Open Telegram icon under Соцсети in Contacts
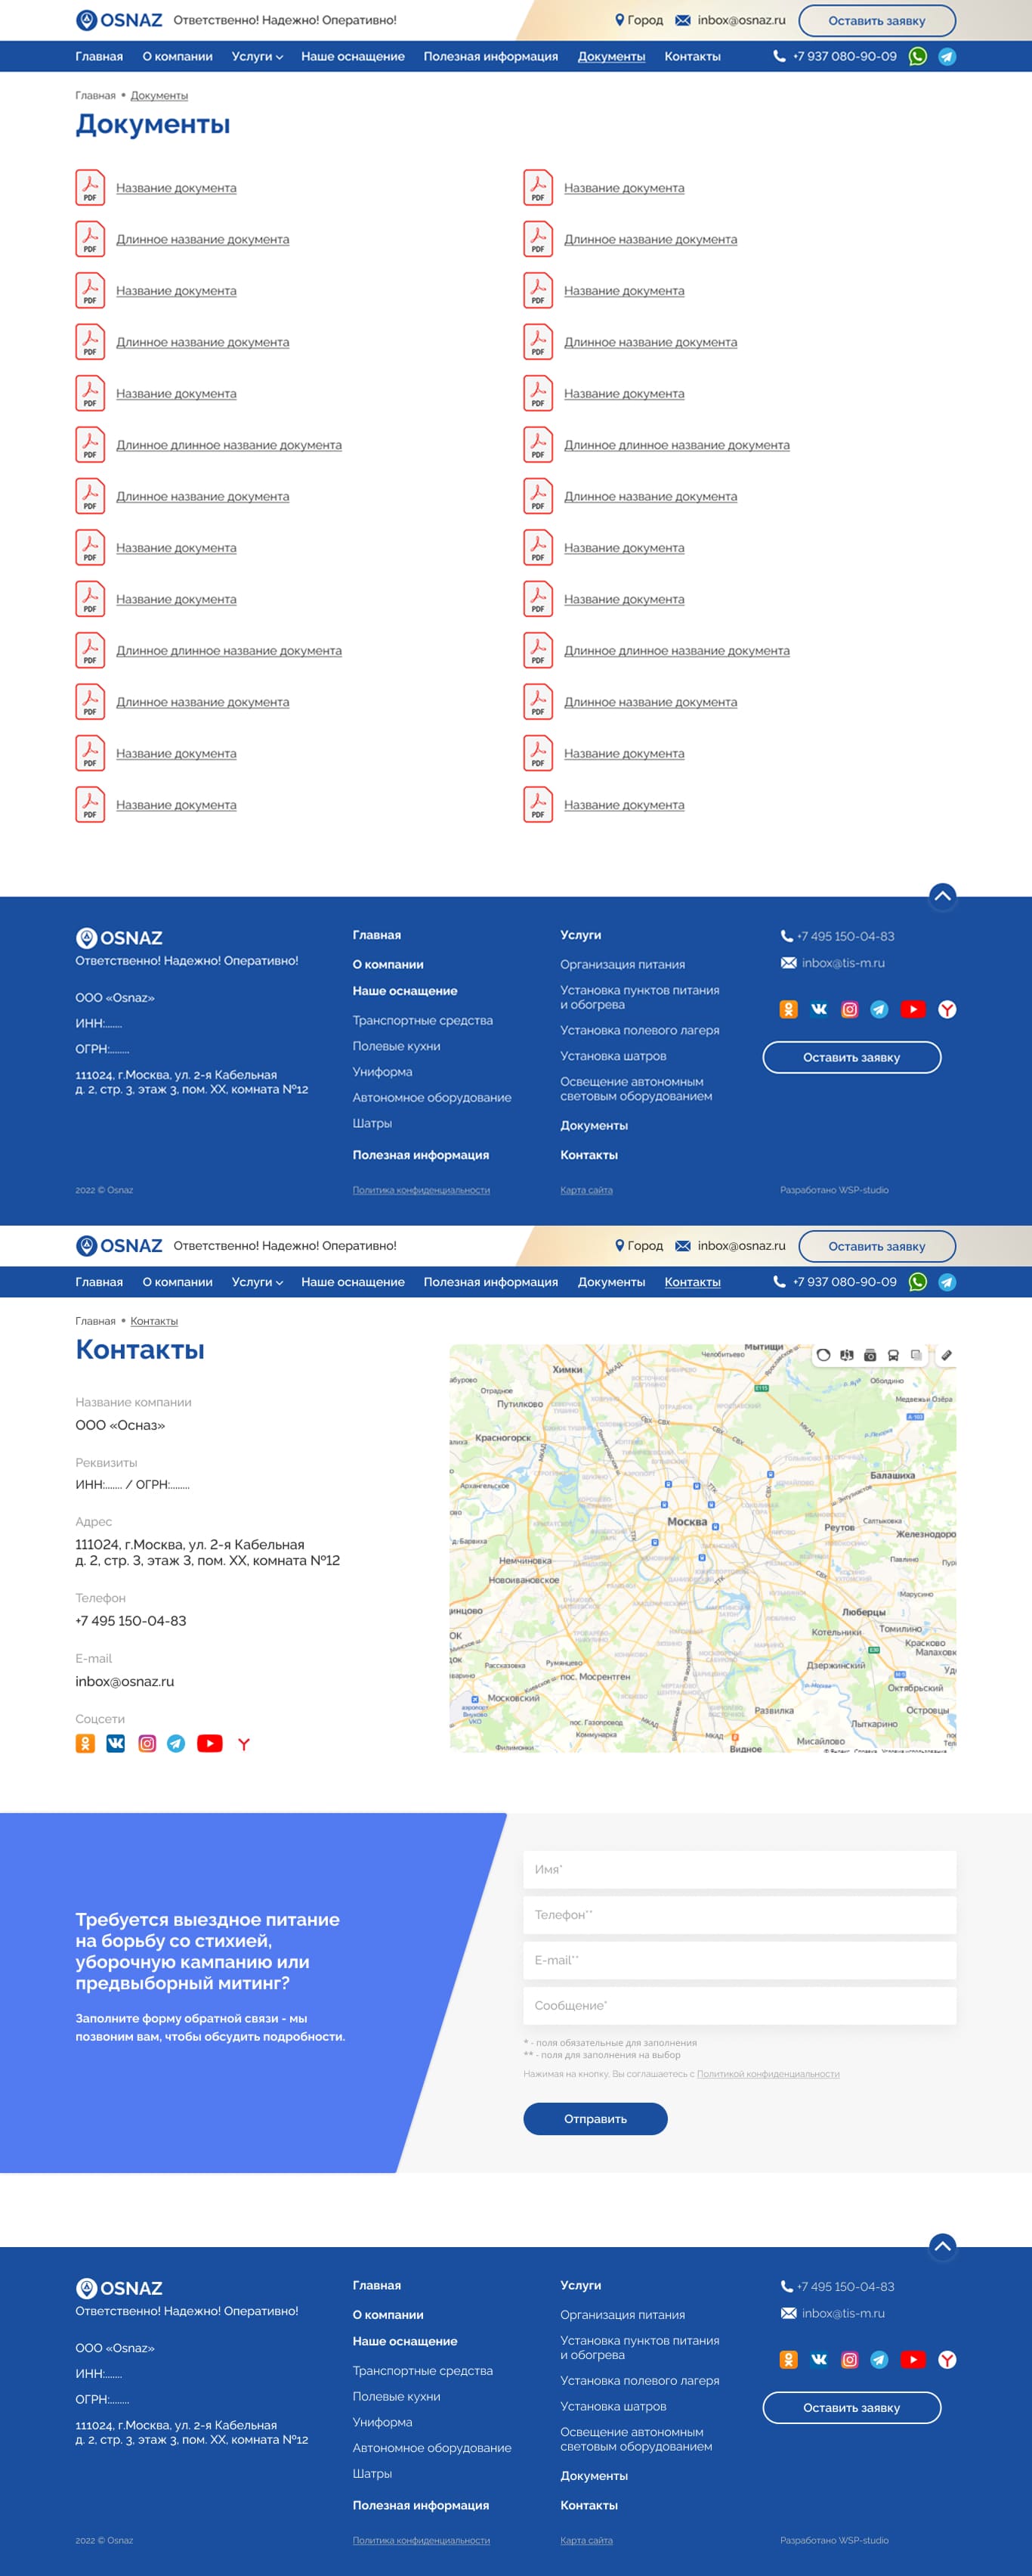This screenshot has height=2576, width=1032. [x=176, y=1744]
